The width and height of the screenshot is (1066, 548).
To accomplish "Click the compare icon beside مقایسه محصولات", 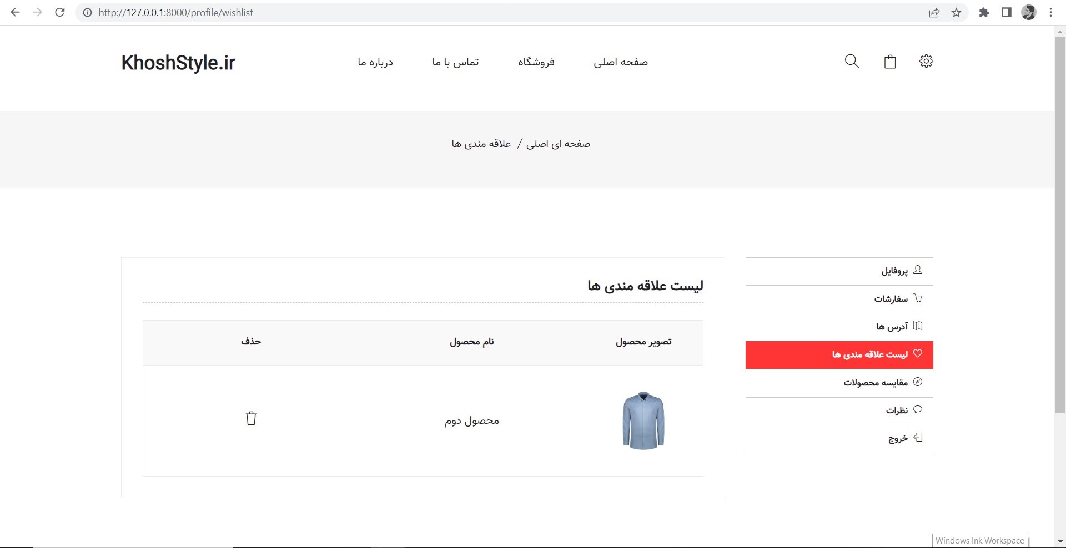I will [x=919, y=382].
